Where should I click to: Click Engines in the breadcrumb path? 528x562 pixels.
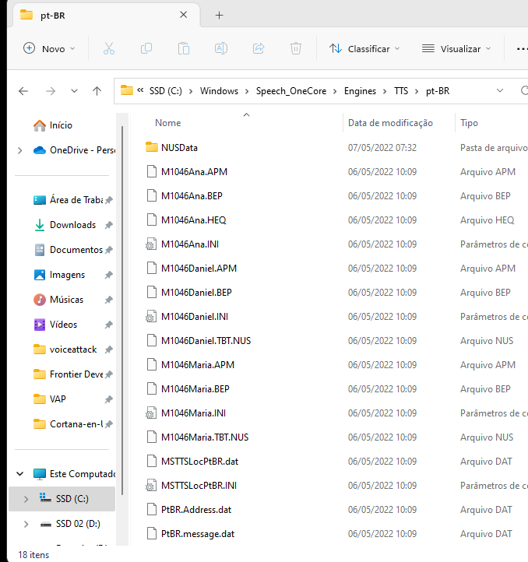(360, 91)
